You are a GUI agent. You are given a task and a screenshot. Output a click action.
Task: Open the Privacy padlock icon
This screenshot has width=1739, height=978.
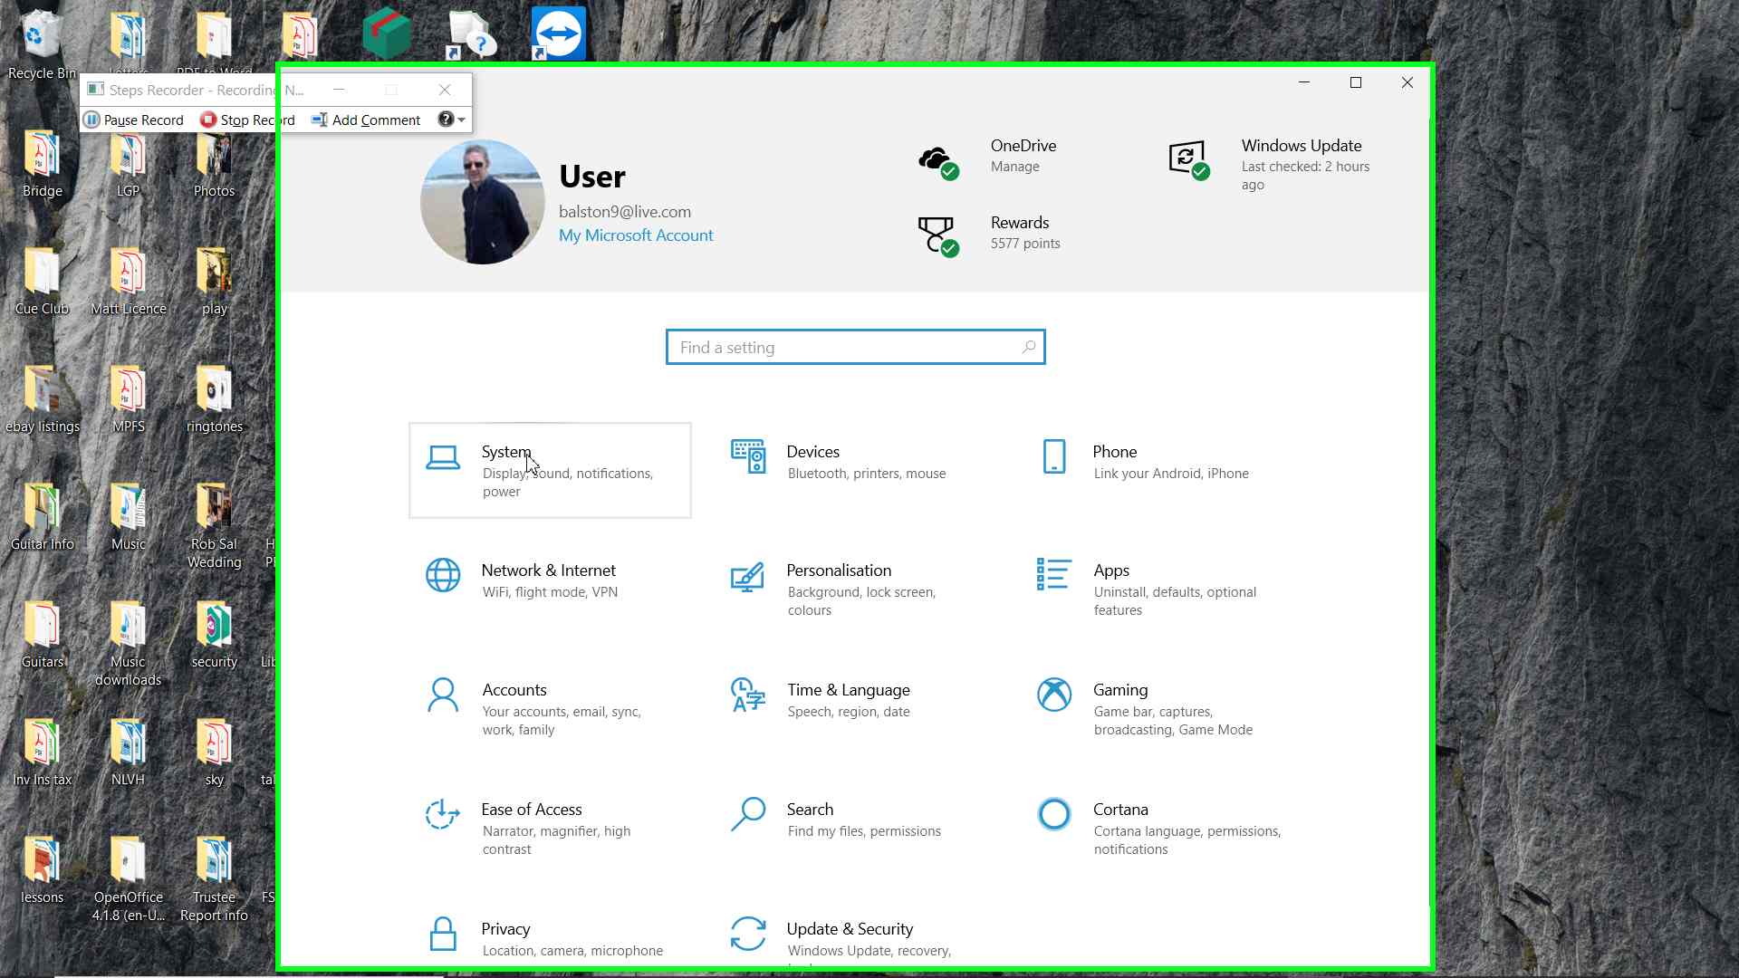[x=443, y=934]
